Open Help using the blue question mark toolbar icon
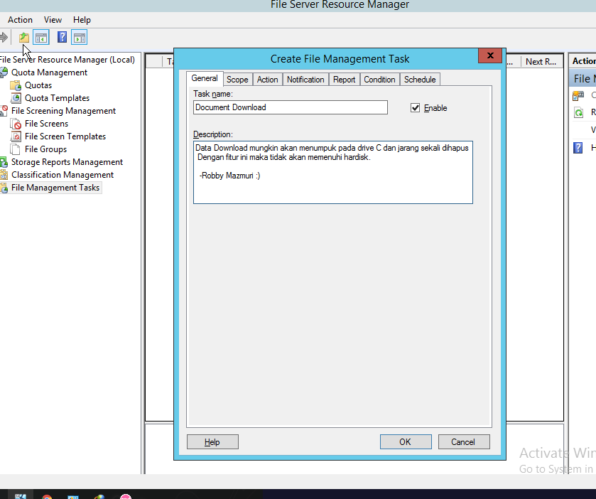 pyautogui.click(x=62, y=37)
